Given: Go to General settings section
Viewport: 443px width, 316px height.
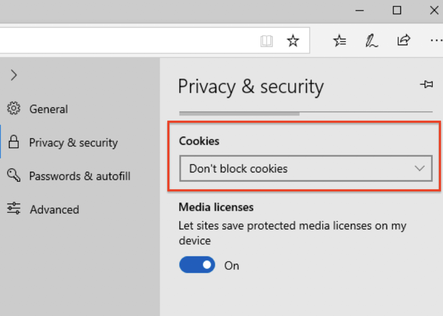Looking at the screenshot, I should (x=48, y=109).
